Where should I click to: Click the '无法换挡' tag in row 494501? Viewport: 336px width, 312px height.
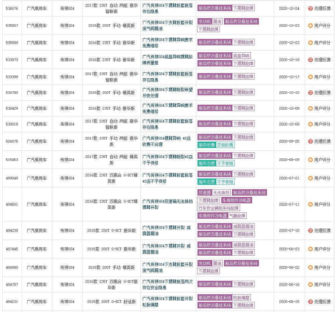click(x=221, y=193)
